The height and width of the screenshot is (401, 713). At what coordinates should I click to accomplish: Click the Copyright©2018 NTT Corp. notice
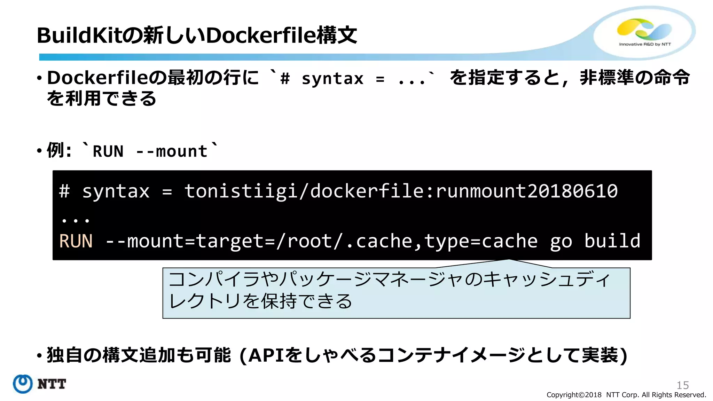coord(626,395)
